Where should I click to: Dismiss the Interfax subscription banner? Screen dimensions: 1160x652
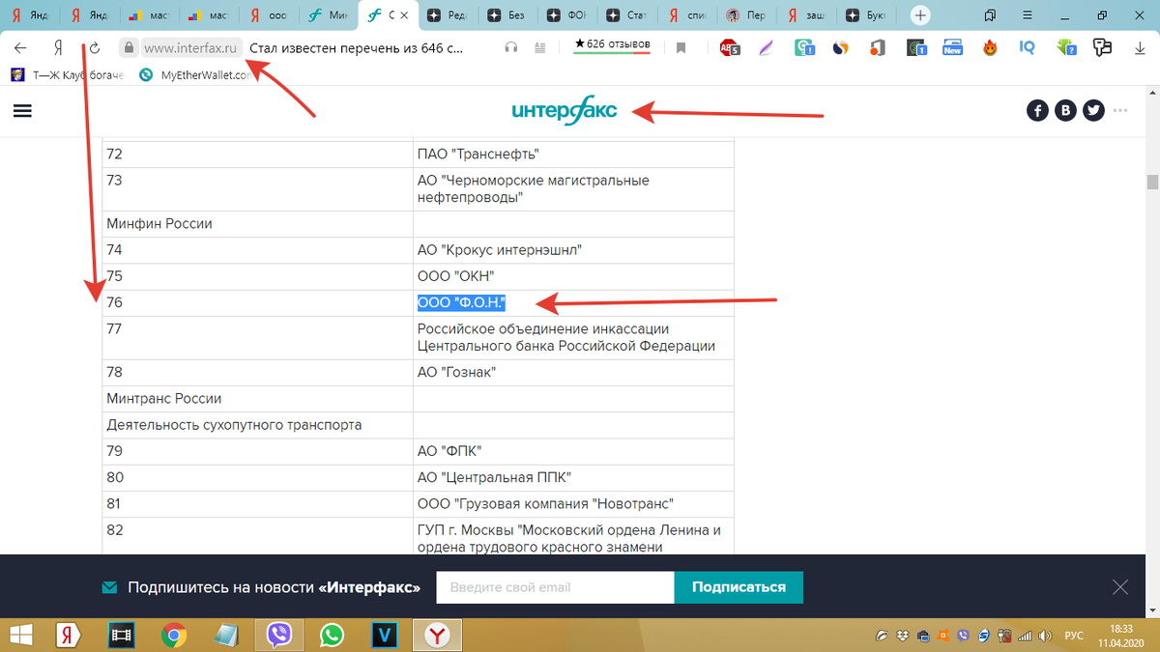[x=1120, y=587]
